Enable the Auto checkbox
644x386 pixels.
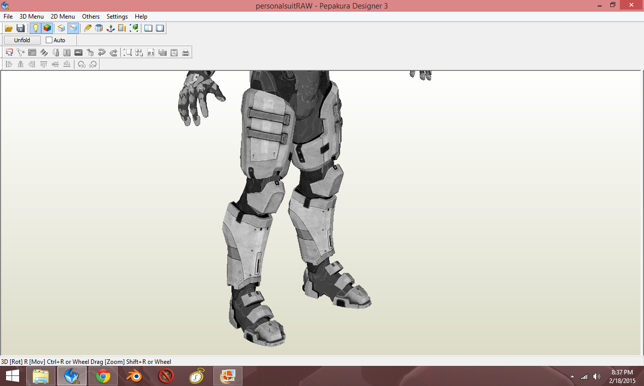49,40
